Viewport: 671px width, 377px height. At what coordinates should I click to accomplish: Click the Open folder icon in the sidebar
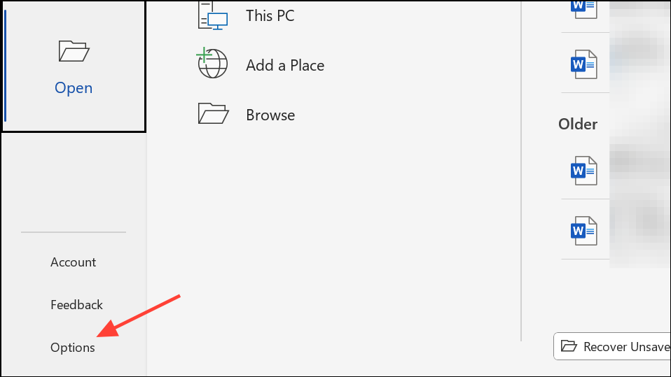(x=74, y=51)
